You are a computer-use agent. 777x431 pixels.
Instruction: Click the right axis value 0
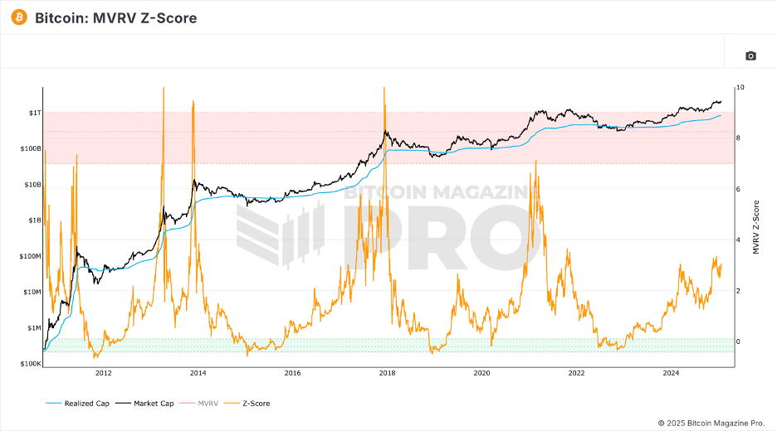click(738, 341)
